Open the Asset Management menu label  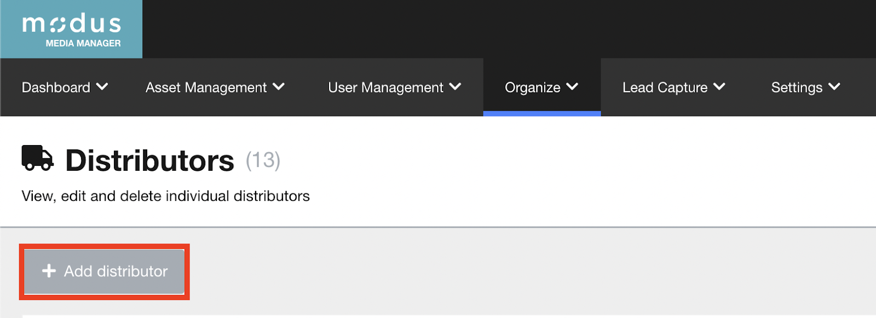point(206,88)
